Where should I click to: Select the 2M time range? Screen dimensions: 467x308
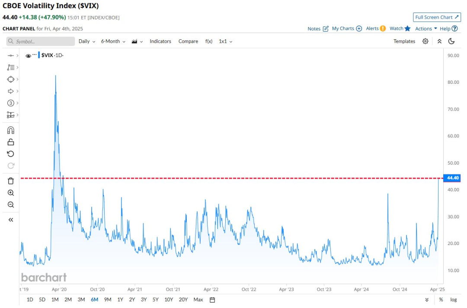pyautogui.click(x=68, y=300)
